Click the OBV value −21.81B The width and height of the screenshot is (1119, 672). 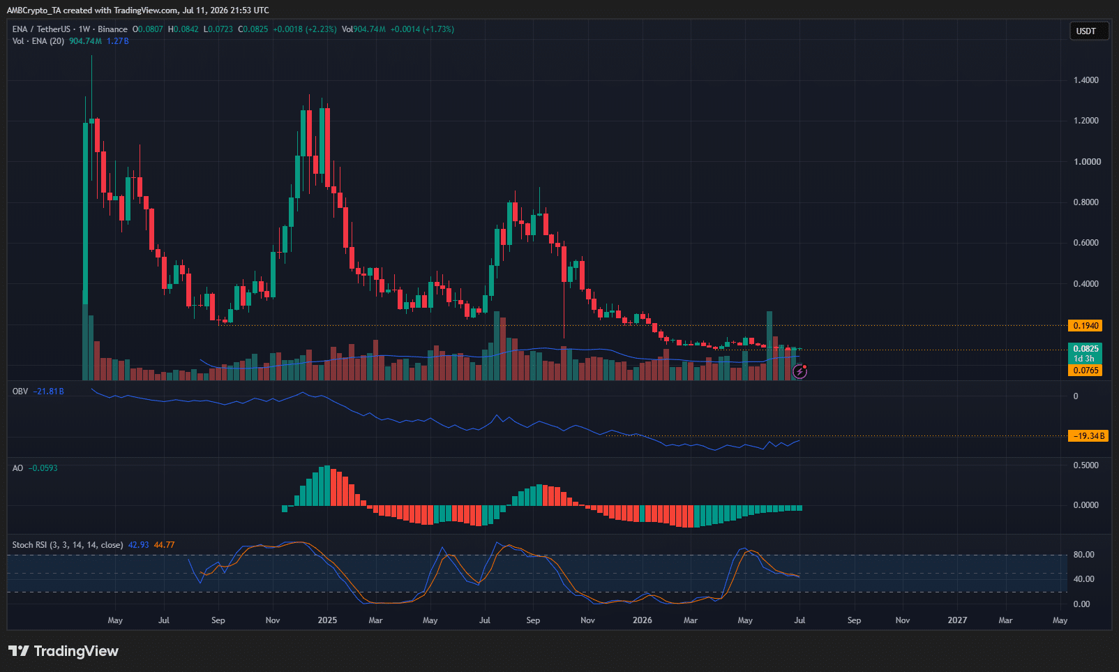tap(49, 391)
